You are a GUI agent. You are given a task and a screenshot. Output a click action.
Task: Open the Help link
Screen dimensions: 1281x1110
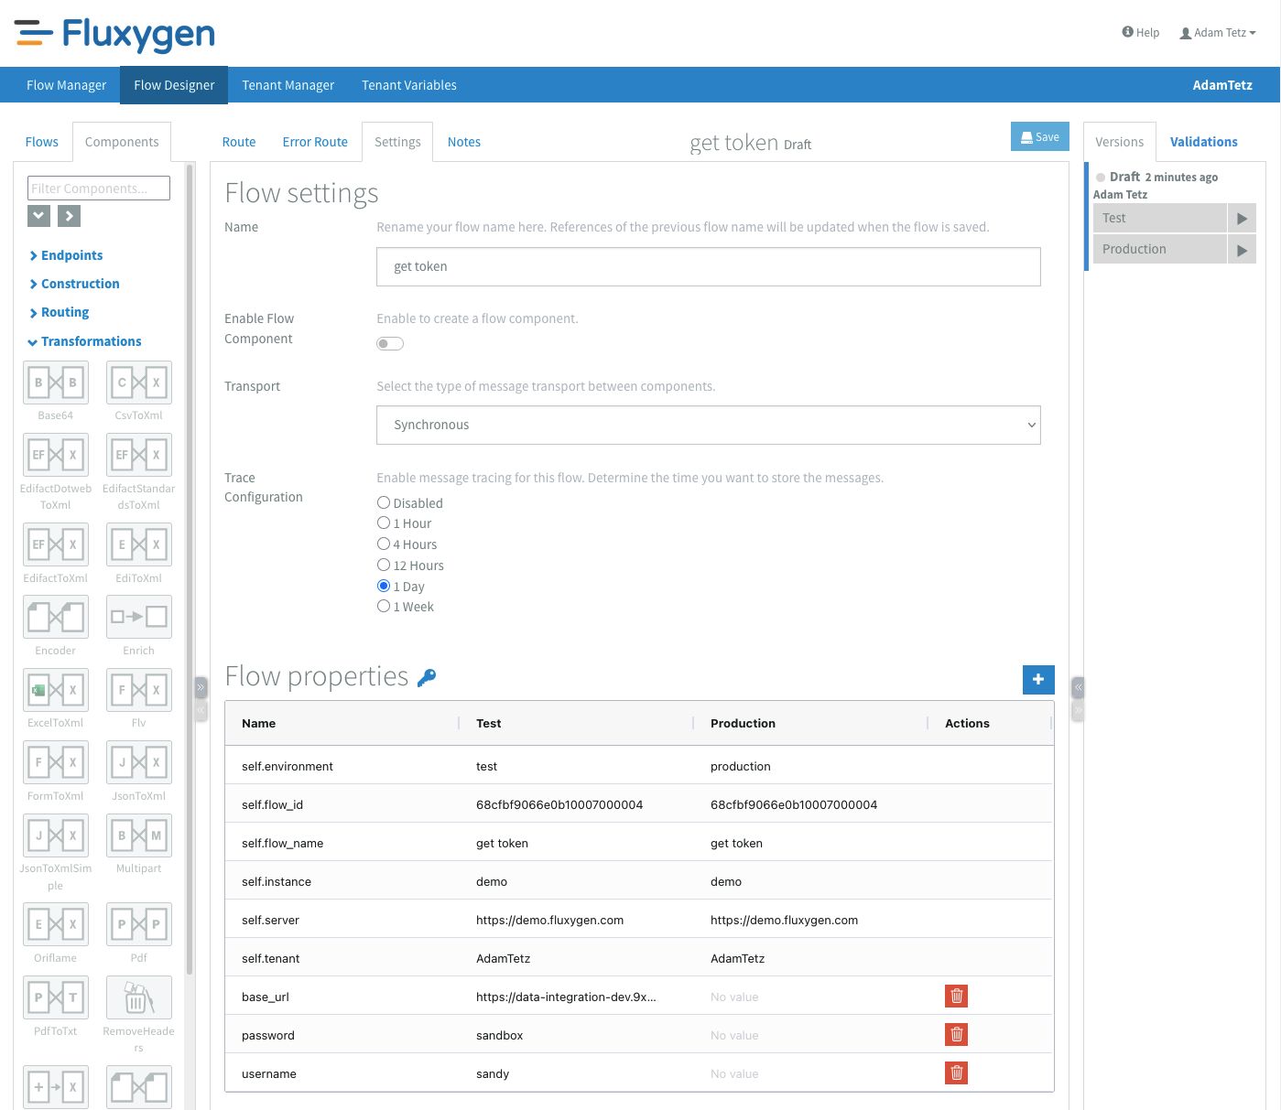click(x=1141, y=33)
